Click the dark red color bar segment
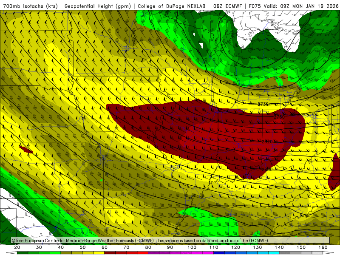Screen dimensions: 340x255 point(110,253)
